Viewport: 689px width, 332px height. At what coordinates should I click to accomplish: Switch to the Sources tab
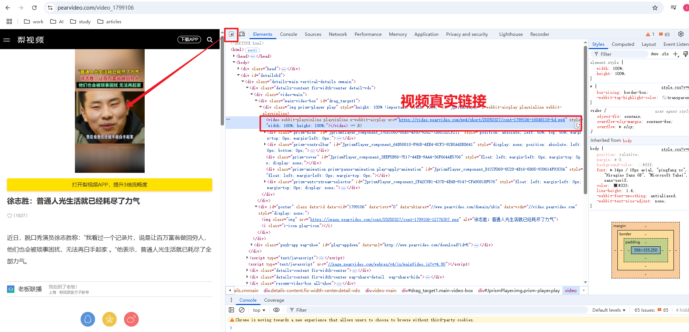pos(313,34)
